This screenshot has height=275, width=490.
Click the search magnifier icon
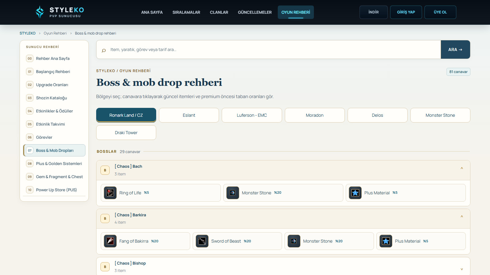(x=104, y=50)
